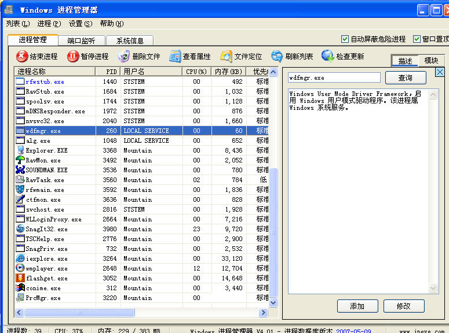This screenshot has height=333, width=449.
Task: Click the PrcMgr.exe process icon
Action: (20, 298)
